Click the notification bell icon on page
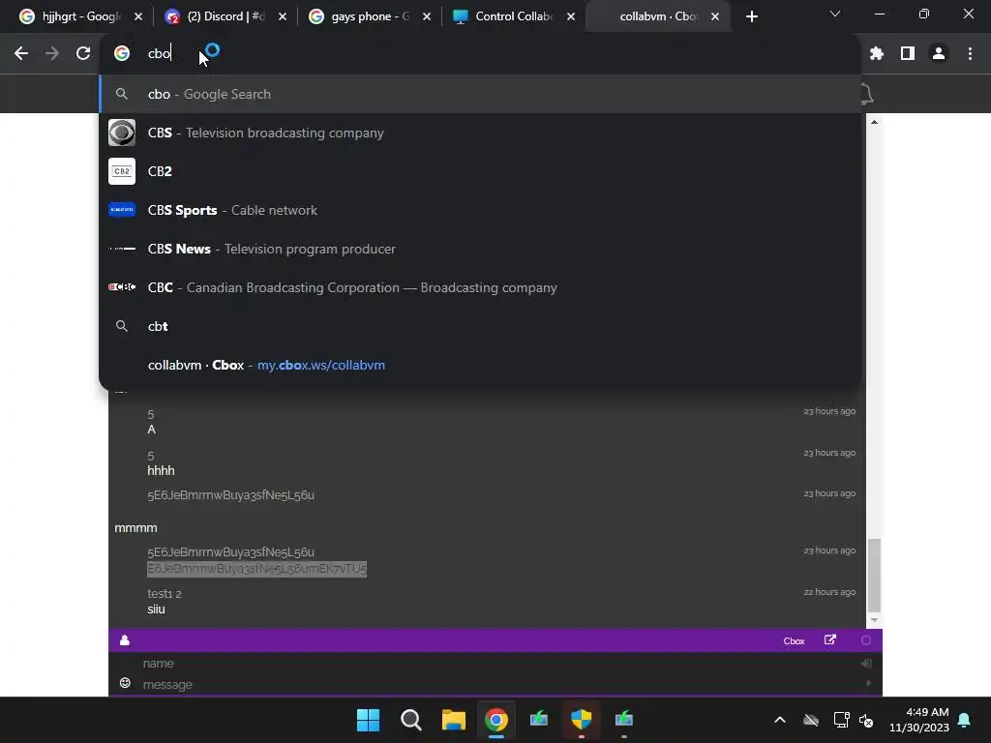991x743 pixels. (867, 94)
